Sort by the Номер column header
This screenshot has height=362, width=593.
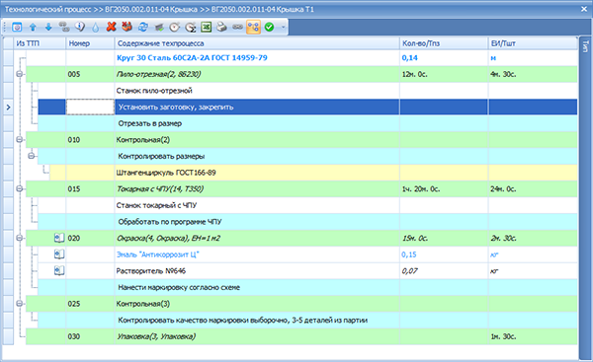(90, 43)
